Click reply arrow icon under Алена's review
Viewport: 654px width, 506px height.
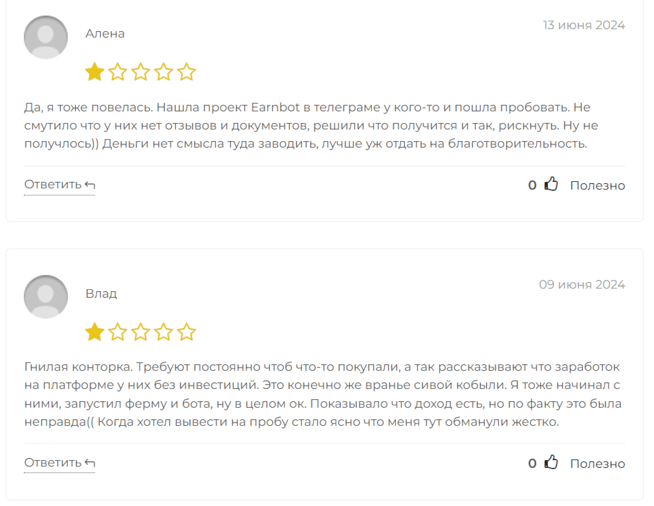tap(90, 184)
